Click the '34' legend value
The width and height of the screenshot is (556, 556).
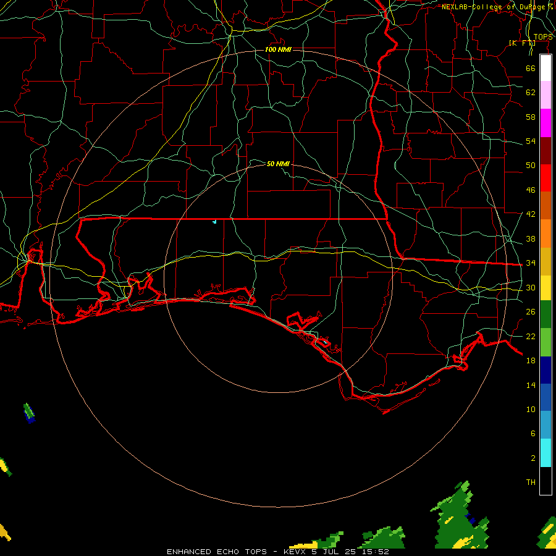(531, 263)
